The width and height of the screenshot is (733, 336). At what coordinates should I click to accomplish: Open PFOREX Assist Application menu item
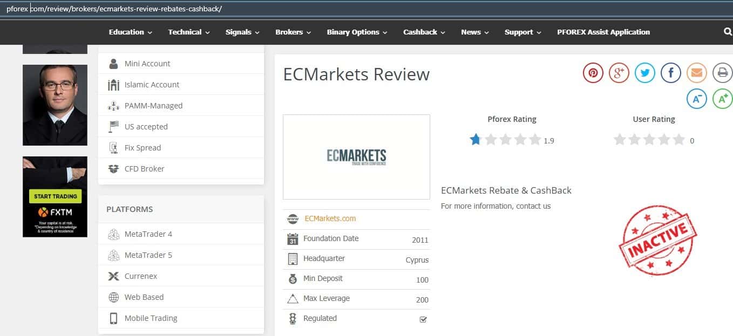(603, 32)
